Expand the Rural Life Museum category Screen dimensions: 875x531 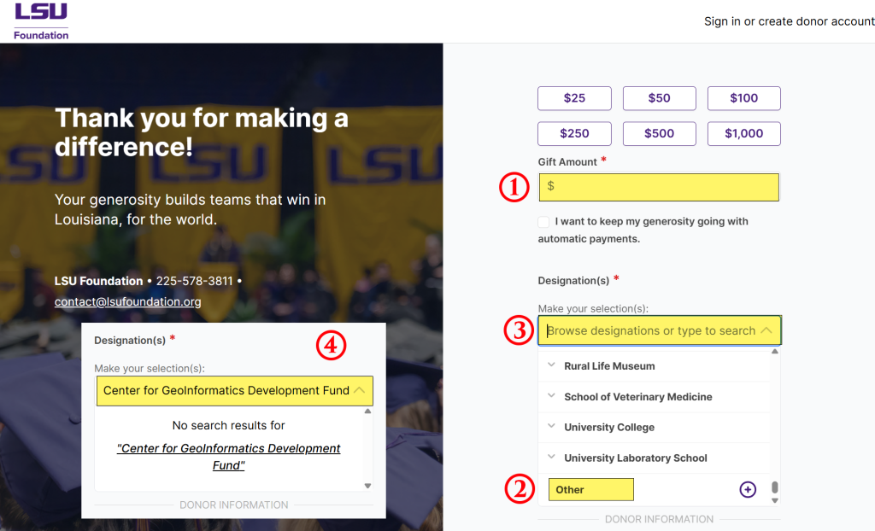(551, 366)
